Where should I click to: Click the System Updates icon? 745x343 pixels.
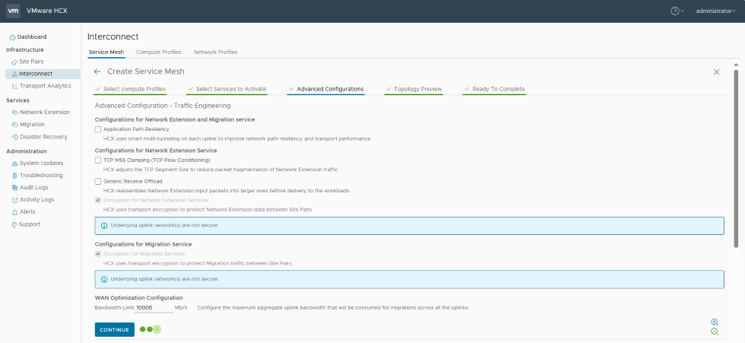[x=14, y=164]
